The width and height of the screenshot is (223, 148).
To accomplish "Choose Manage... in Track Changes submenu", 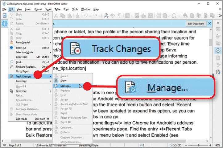I will click(x=73, y=86).
